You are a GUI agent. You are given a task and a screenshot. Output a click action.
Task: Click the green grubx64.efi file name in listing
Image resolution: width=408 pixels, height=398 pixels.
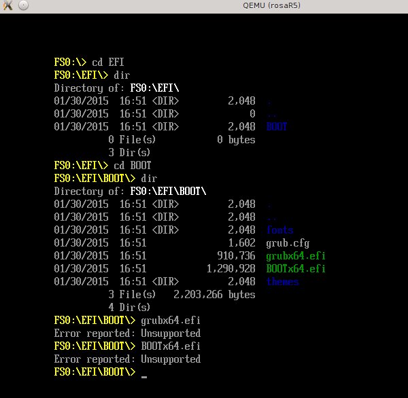(x=296, y=256)
